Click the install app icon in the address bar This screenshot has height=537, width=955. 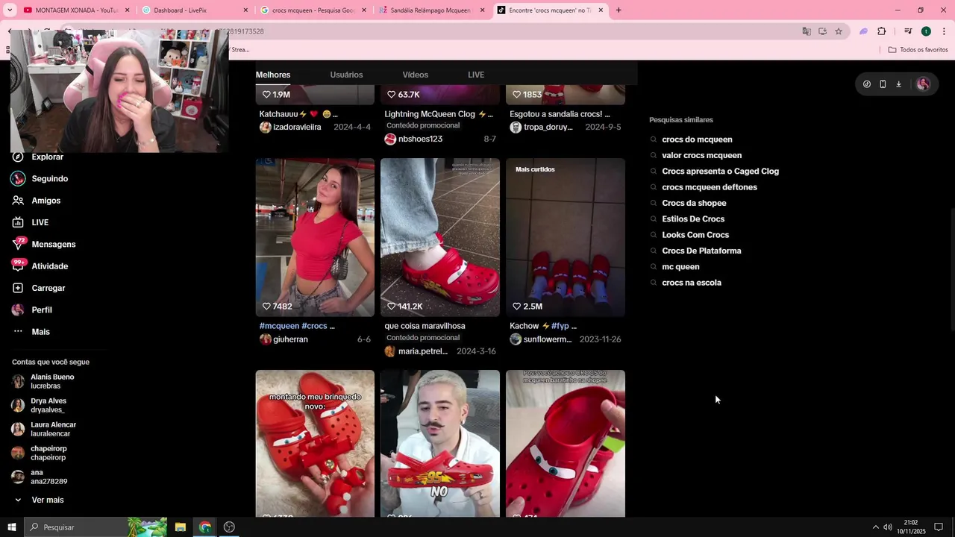coord(822,31)
